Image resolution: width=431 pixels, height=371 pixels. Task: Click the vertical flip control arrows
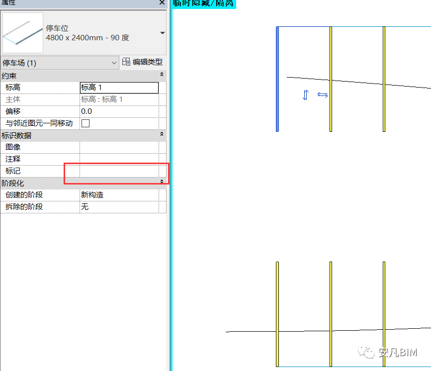(x=306, y=95)
